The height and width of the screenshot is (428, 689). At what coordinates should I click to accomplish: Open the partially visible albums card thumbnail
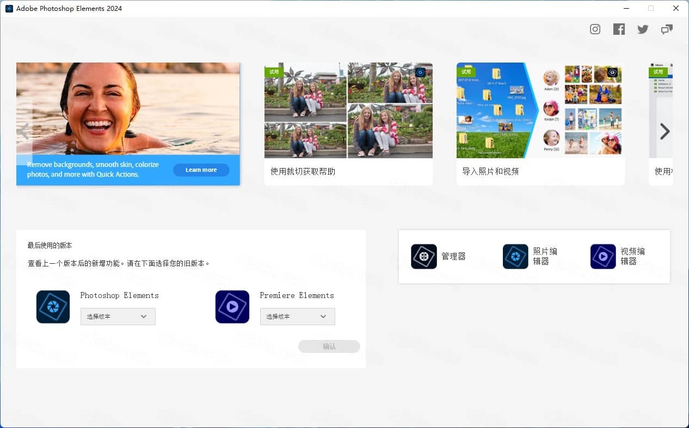click(x=661, y=110)
